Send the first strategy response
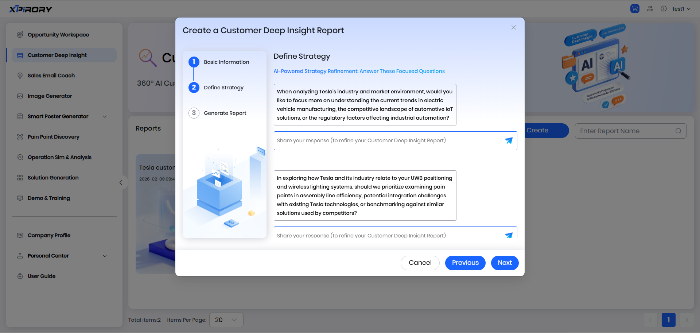The height and width of the screenshot is (333, 700). pos(509,141)
